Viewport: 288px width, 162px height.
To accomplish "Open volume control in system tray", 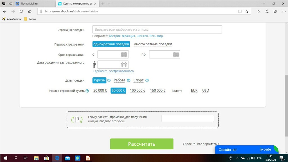I will pos(253,158).
